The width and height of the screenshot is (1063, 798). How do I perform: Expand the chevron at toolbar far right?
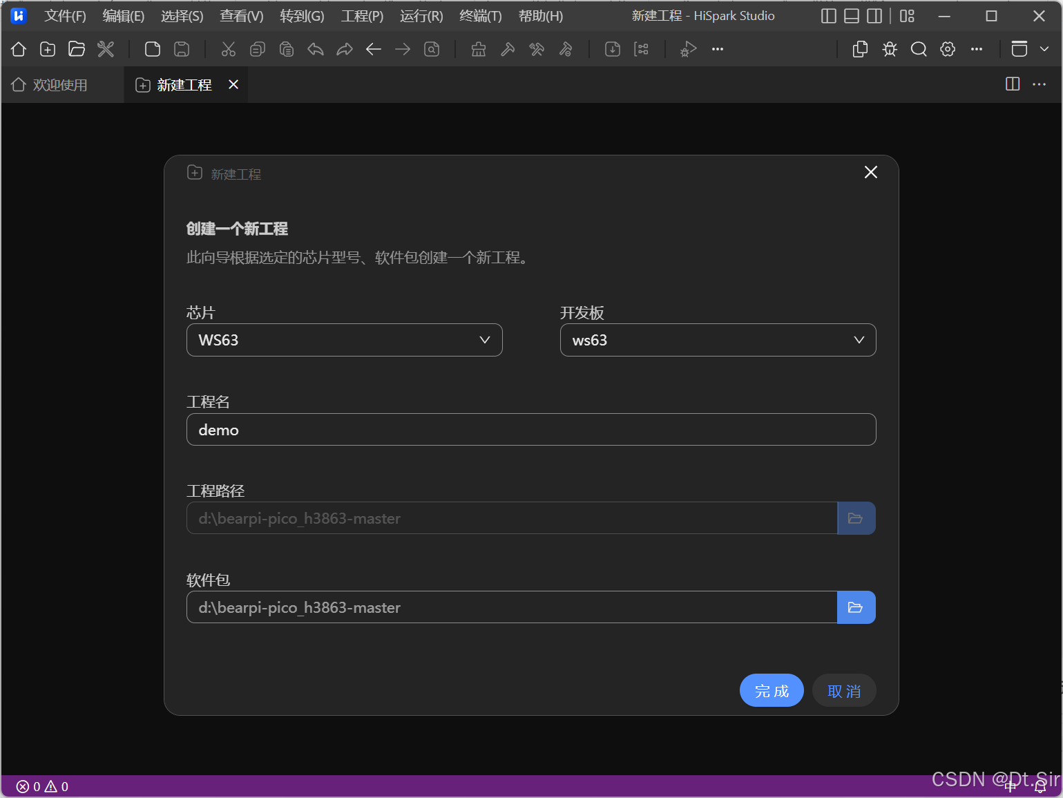[1044, 49]
